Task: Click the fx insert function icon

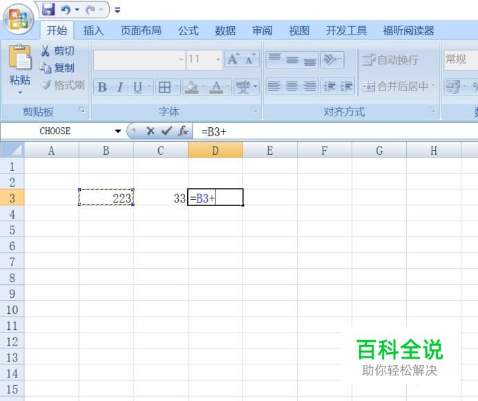Action: (183, 131)
